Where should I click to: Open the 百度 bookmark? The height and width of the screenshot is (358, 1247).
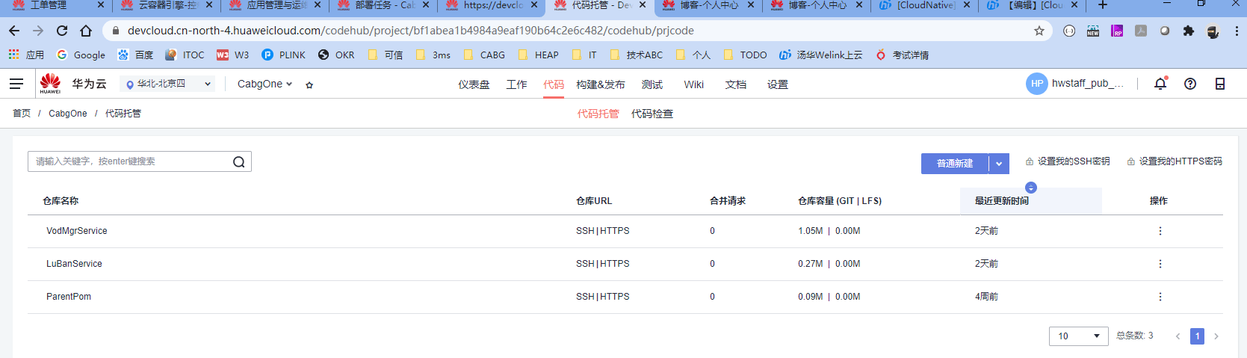pyautogui.click(x=136, y=55)
